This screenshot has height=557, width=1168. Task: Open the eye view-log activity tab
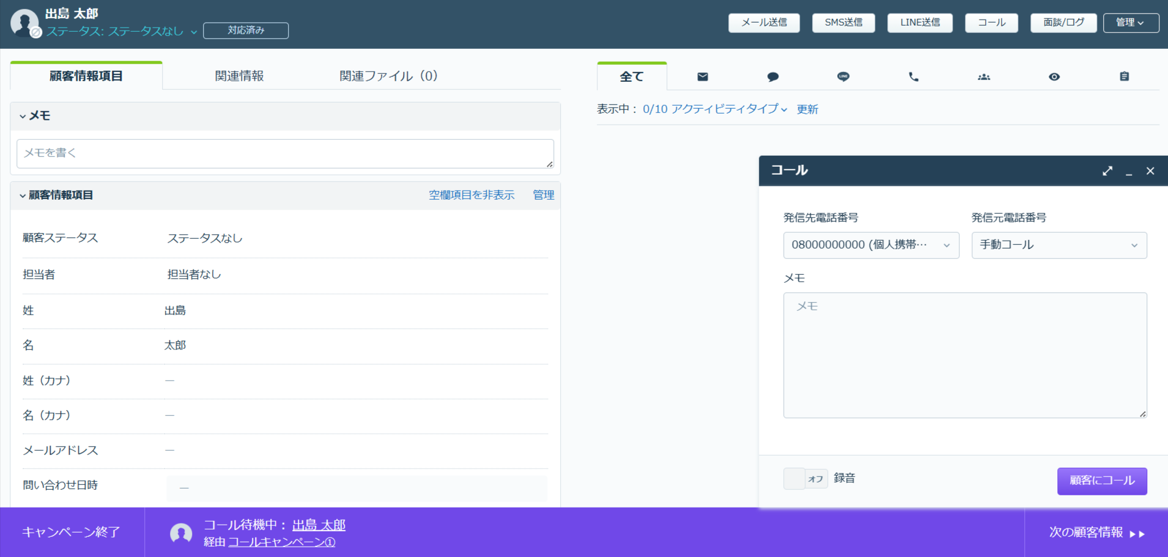click(1054, 77)
